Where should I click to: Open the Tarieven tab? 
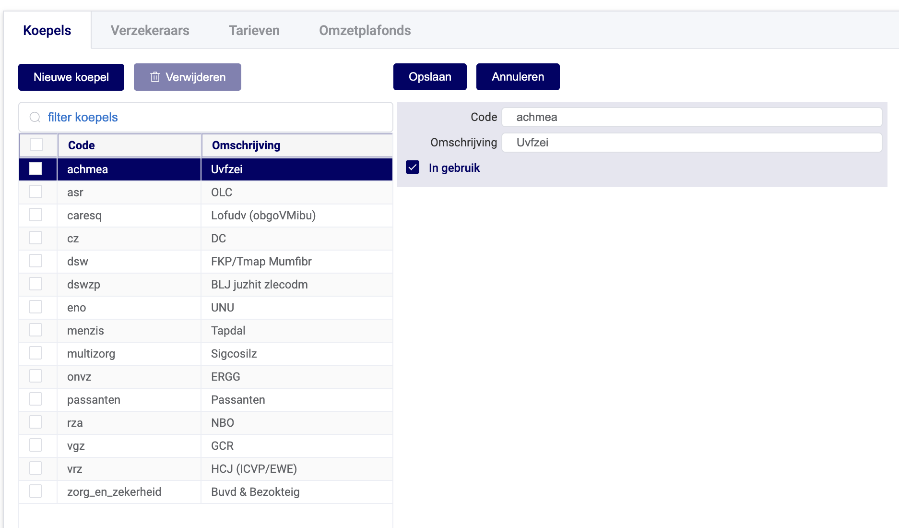click(x=254, y=30)
